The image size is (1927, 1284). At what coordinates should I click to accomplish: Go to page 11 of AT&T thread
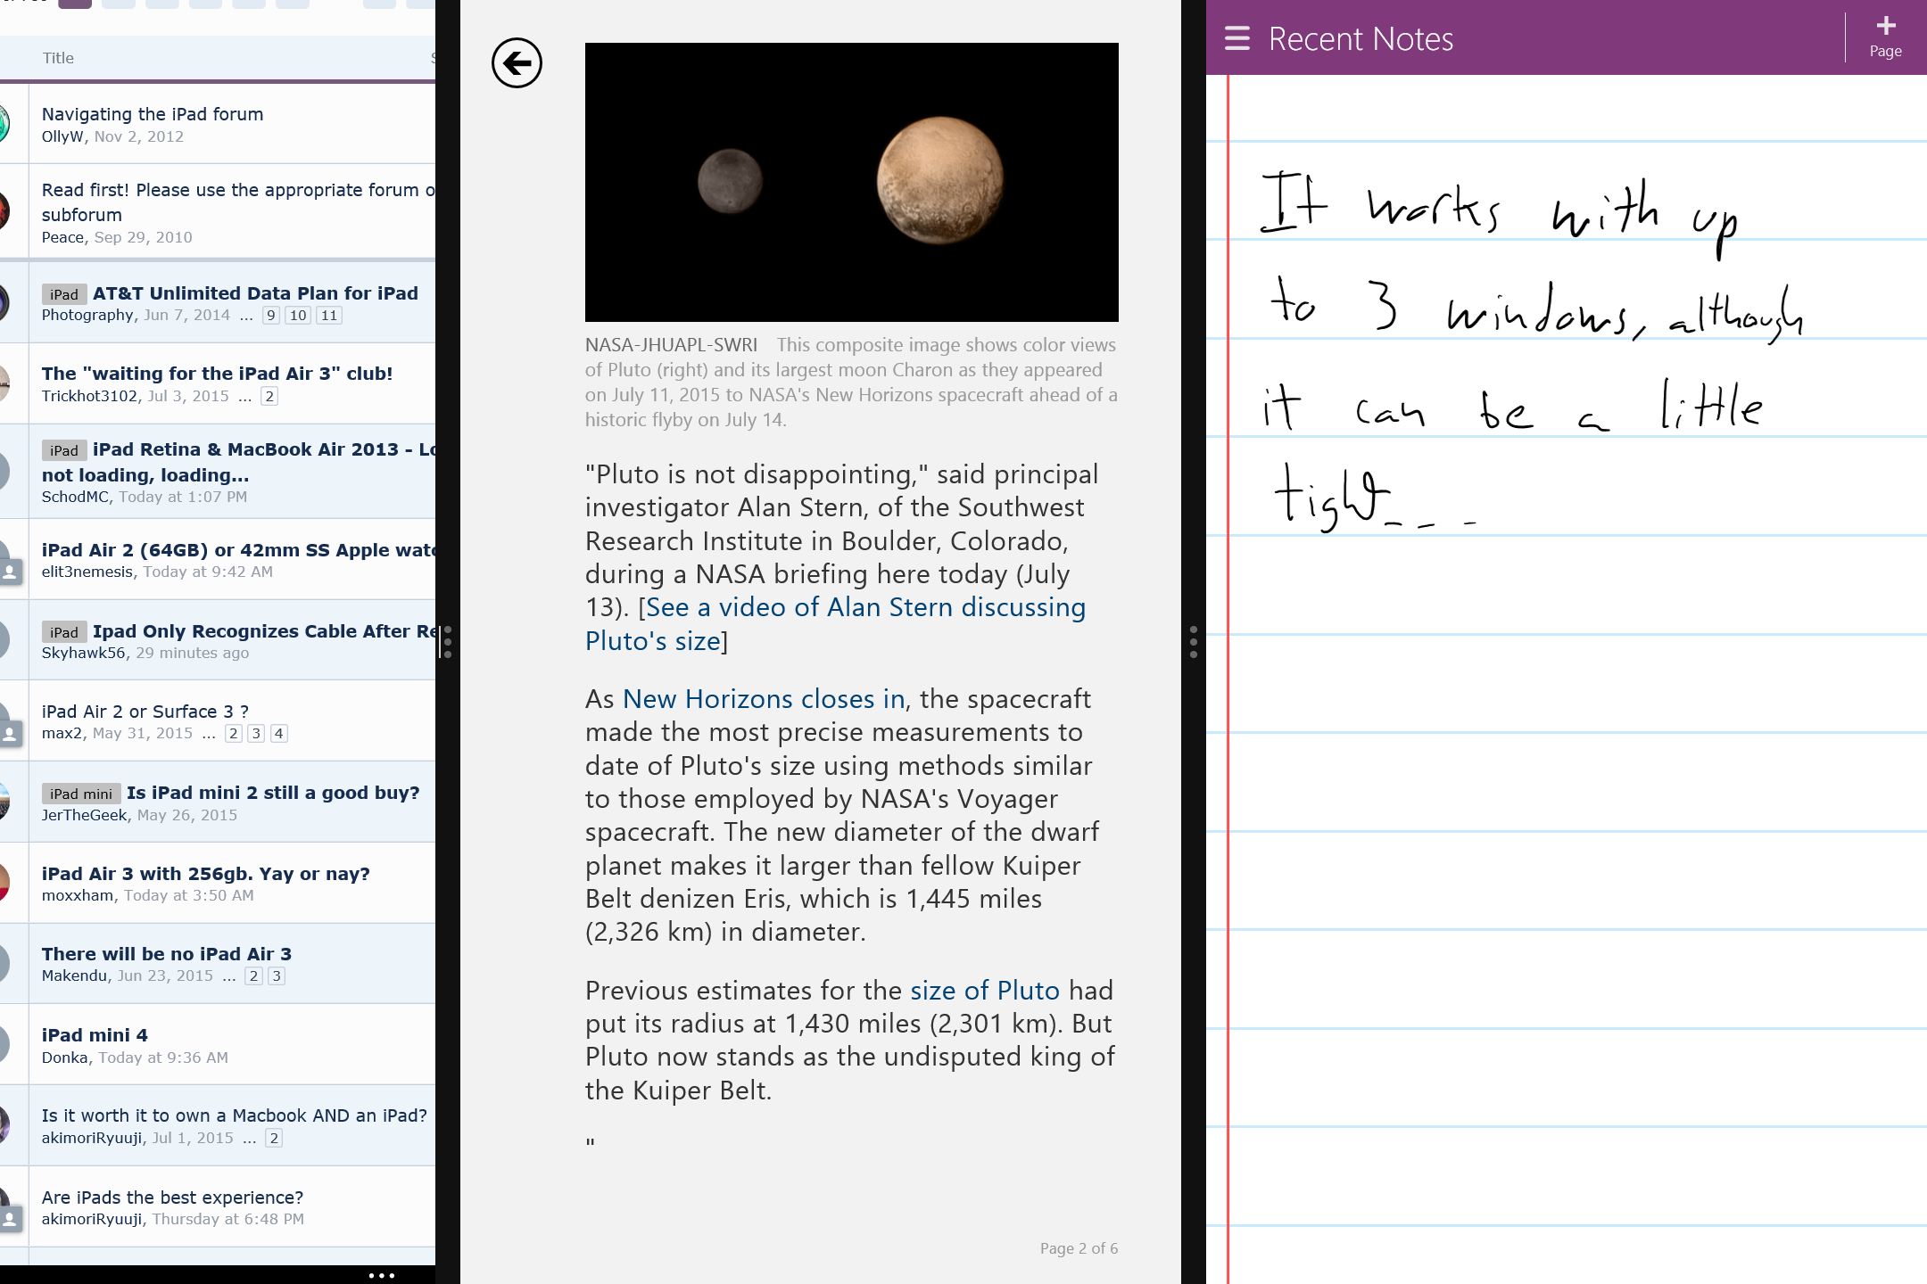329,315
